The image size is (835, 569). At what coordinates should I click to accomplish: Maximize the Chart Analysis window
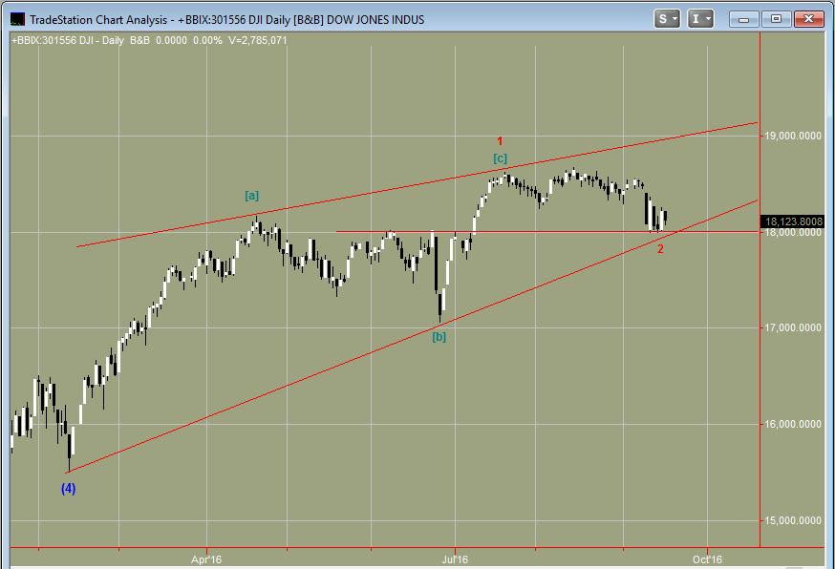pos(777,19)
